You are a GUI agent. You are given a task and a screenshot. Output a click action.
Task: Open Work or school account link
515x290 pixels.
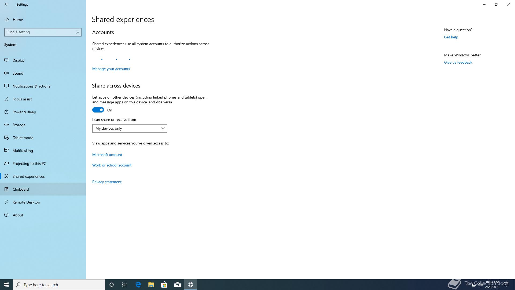pos(112,165)
